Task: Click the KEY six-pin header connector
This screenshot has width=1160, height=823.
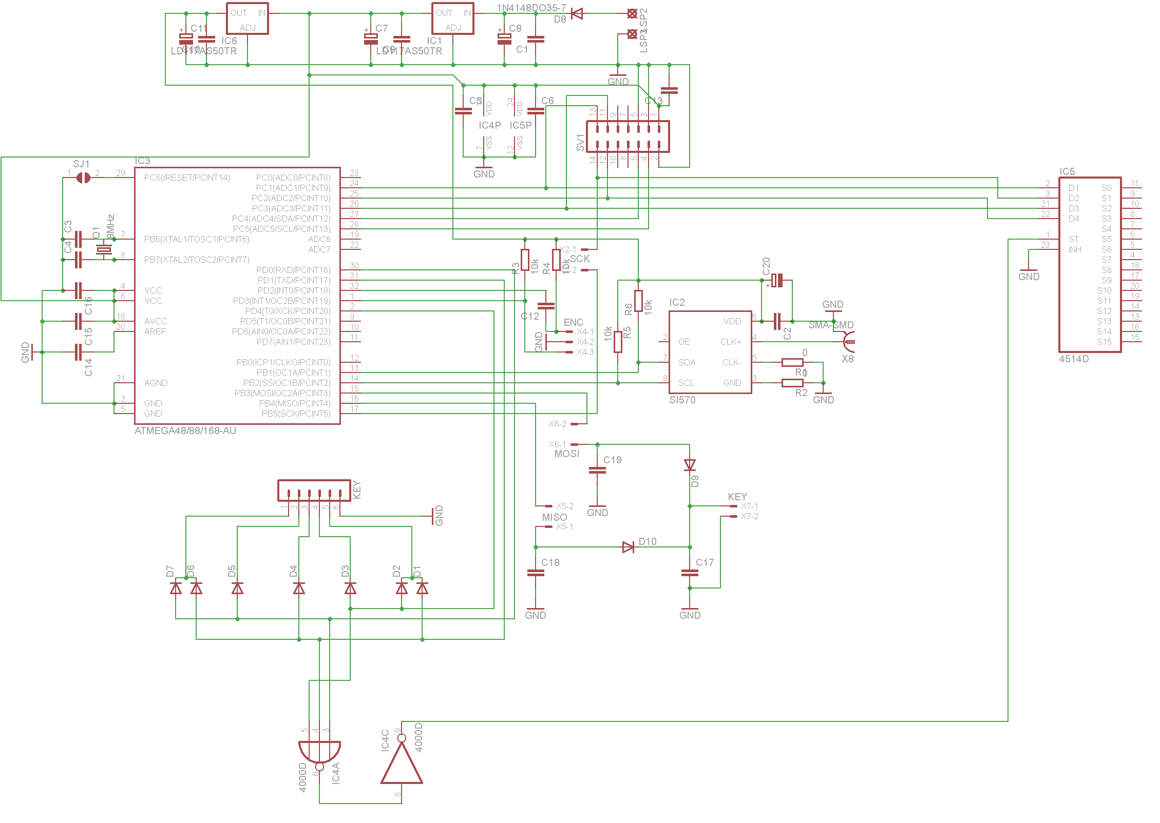Action: coord(314,491)
